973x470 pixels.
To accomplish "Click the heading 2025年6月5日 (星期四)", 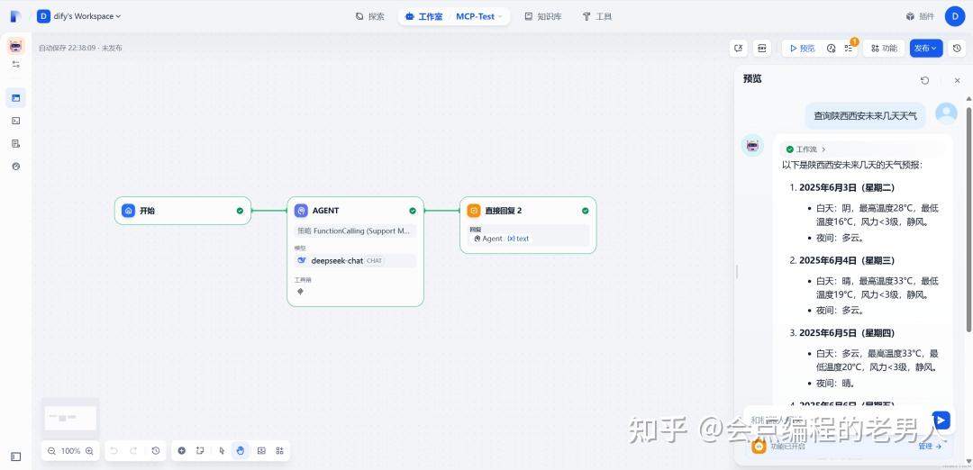I will (846, 333).
